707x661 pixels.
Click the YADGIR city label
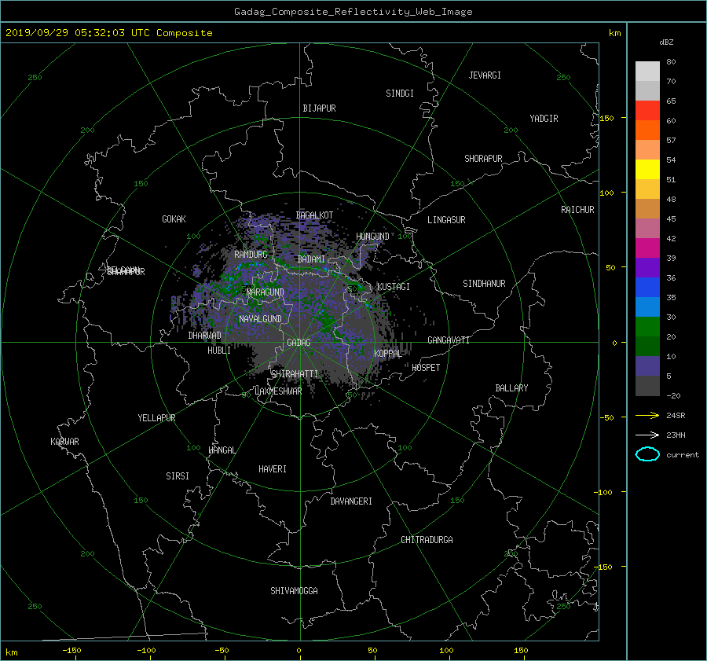tap(544, 119)
